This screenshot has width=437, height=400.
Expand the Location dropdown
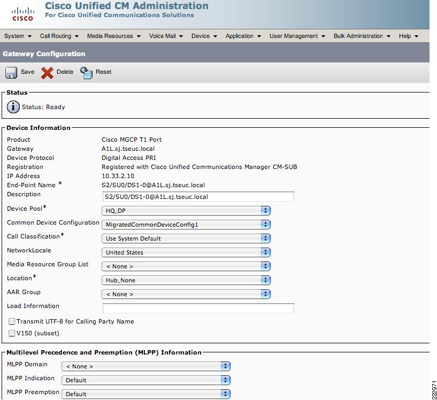coord(186,280)
